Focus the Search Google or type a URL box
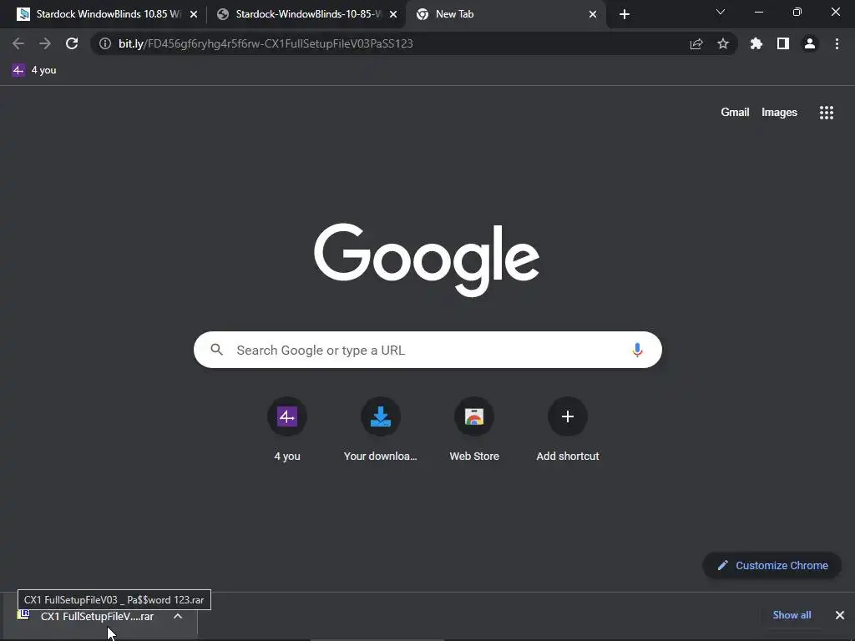 [427, 350]
